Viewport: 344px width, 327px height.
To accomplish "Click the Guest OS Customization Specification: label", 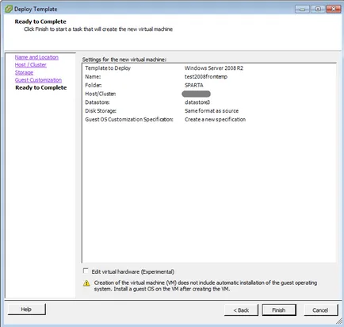I will [x=129, y=120].
